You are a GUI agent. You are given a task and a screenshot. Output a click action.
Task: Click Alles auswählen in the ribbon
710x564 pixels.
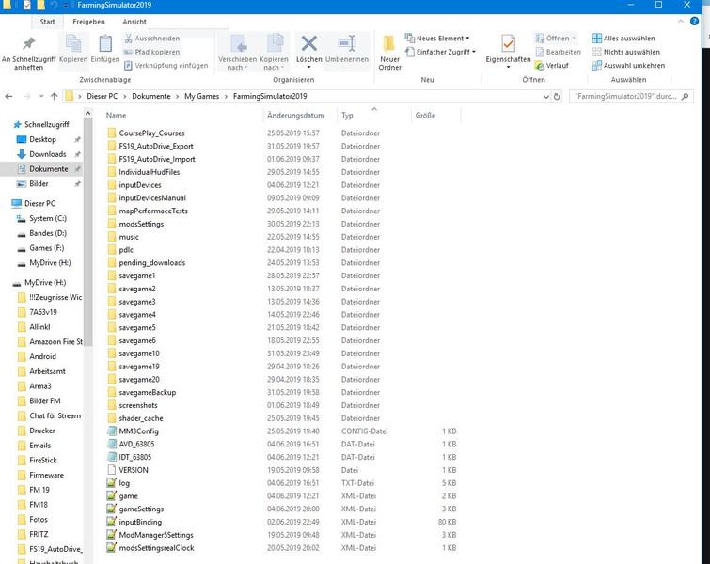(625, 39)
